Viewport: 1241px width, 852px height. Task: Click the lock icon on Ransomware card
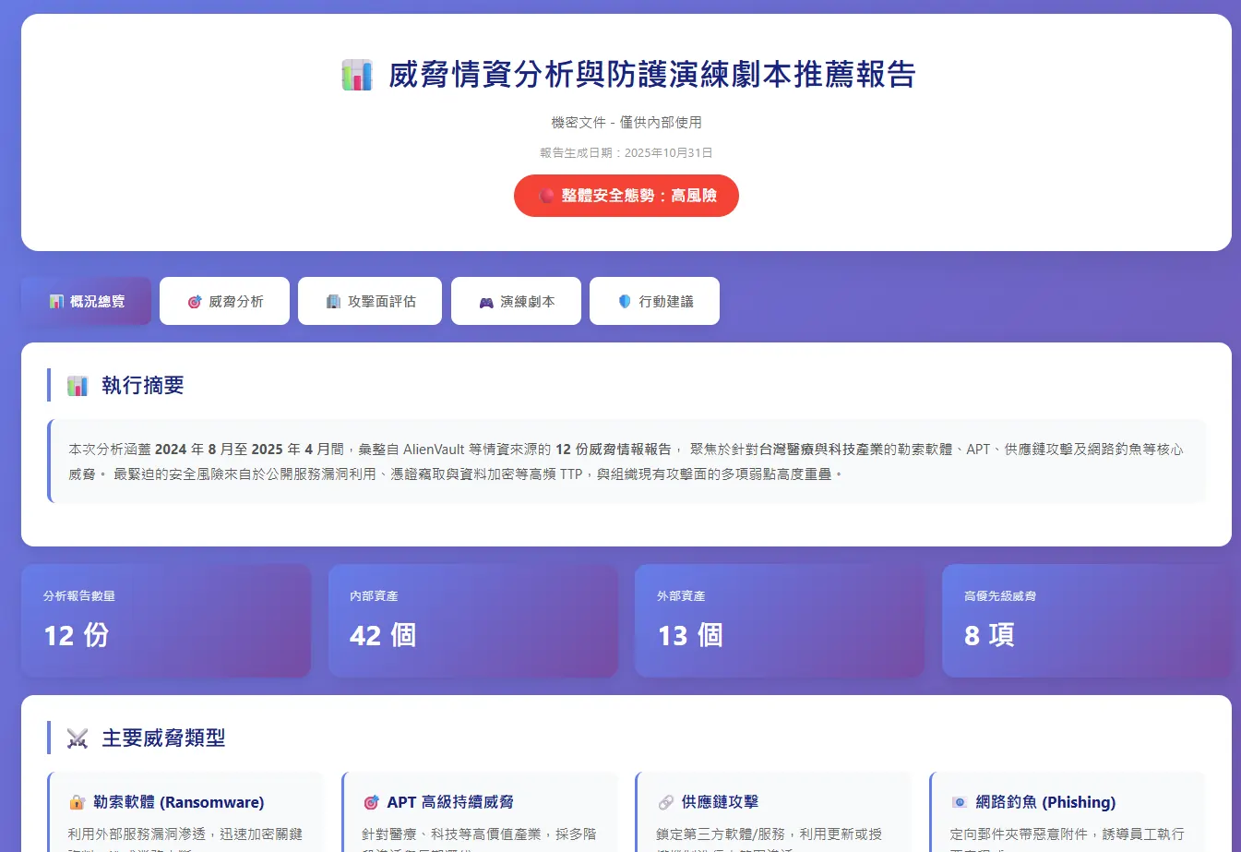(x=77, y=802)
